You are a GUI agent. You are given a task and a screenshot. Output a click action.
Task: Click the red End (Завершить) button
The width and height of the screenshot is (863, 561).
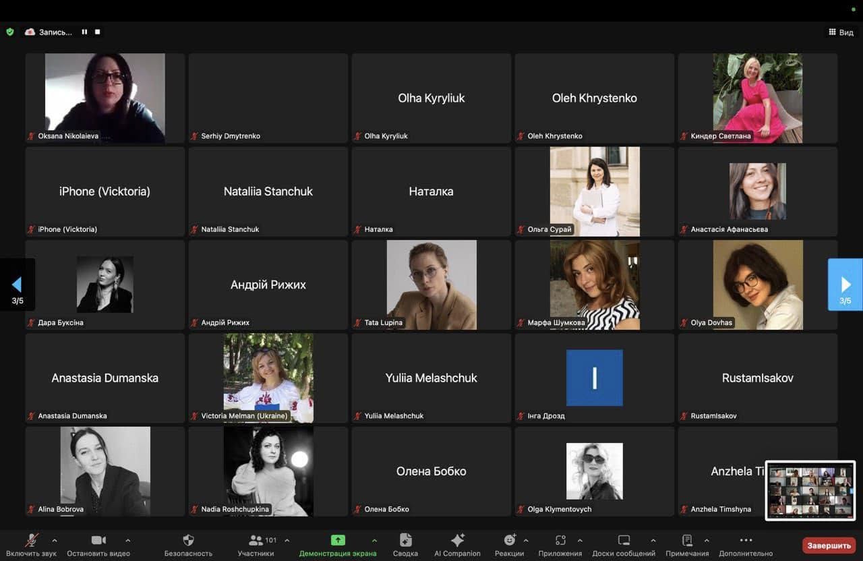pyautogui.click(x=829, y=545)
